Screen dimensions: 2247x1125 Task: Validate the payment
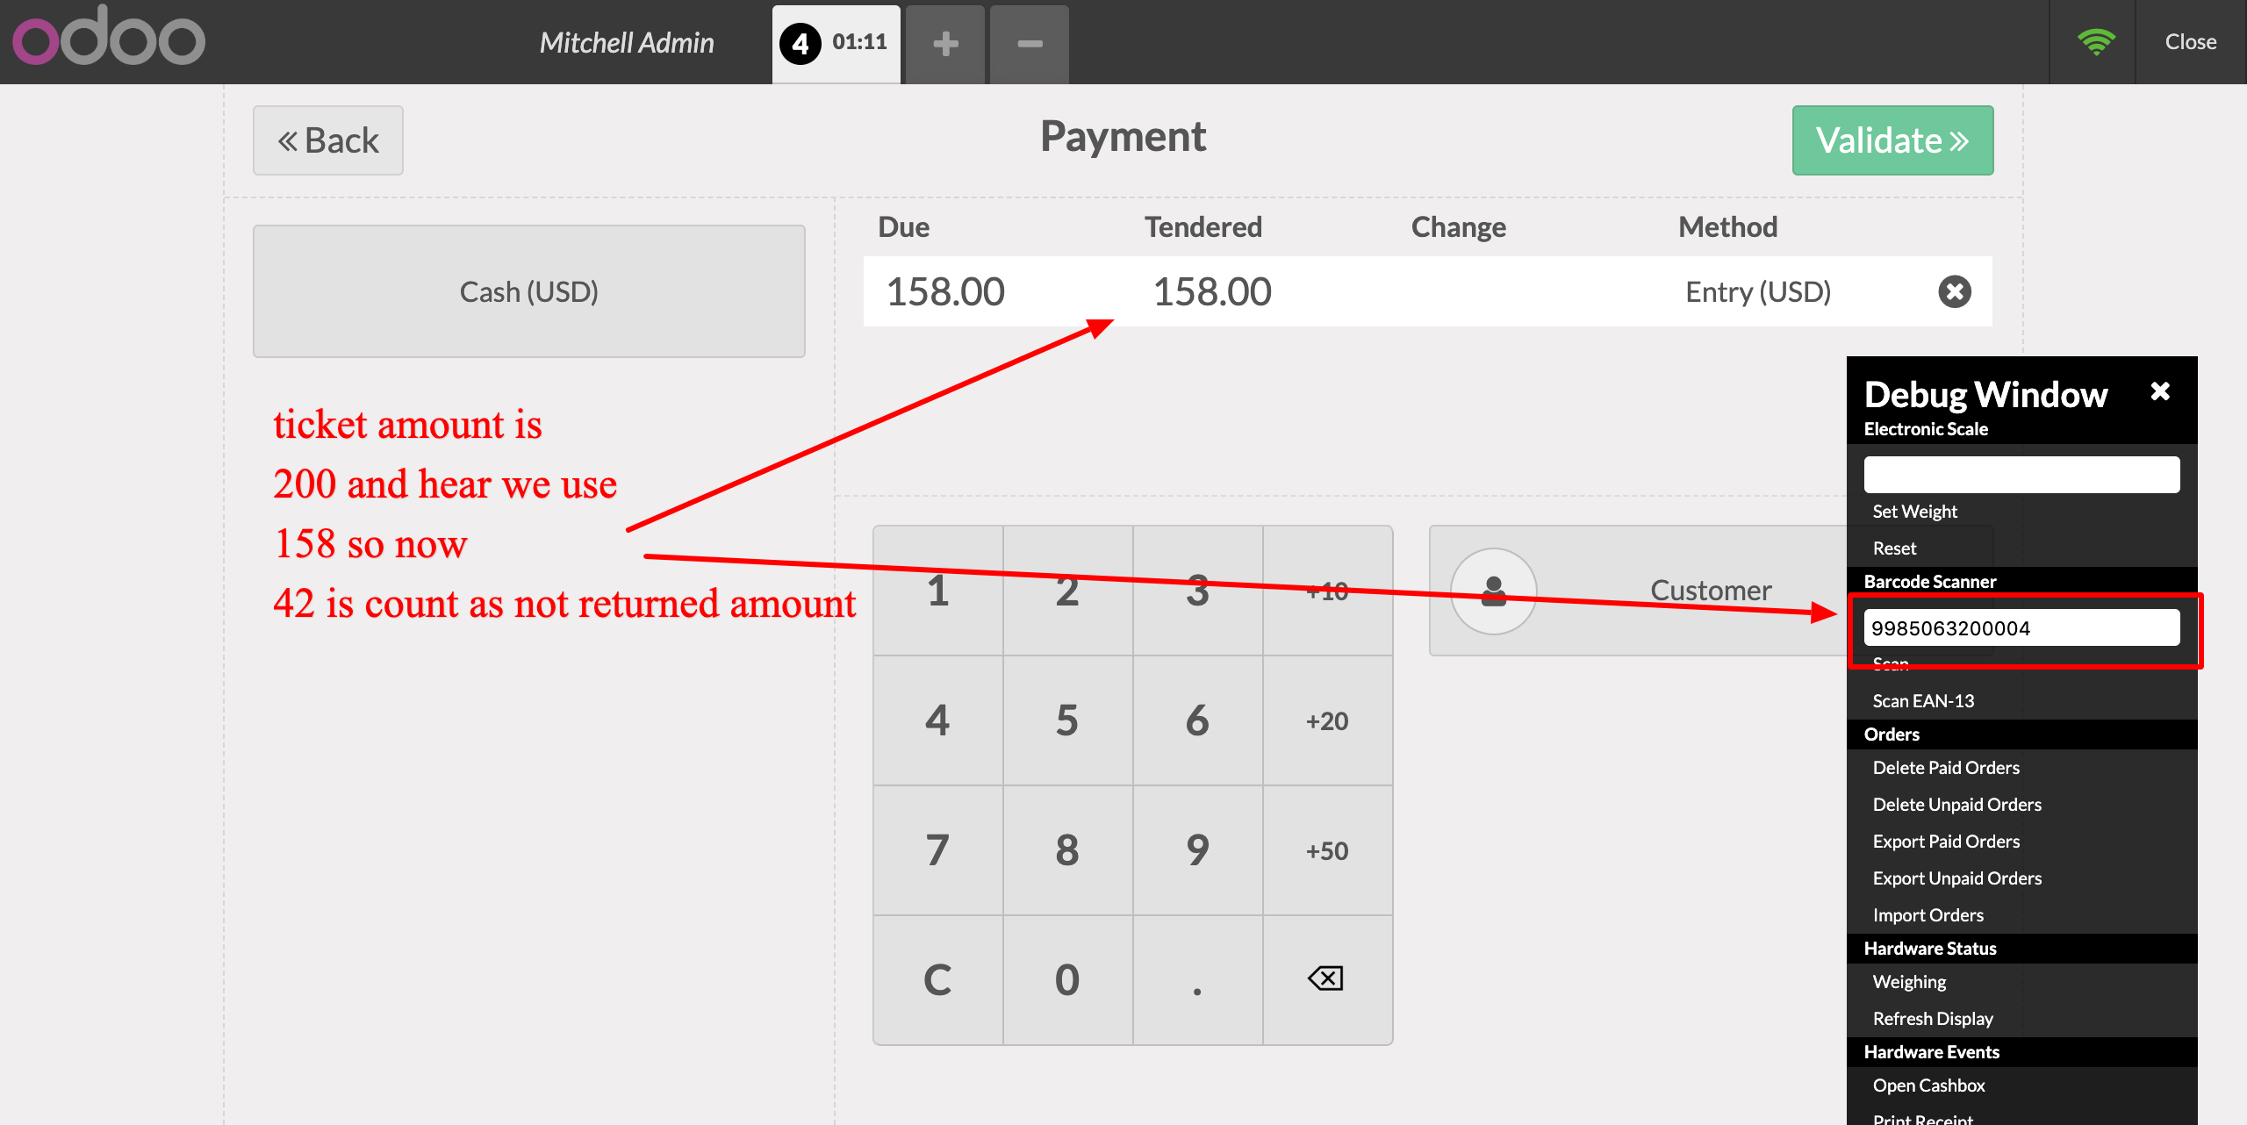click(x=1892, y=140)
